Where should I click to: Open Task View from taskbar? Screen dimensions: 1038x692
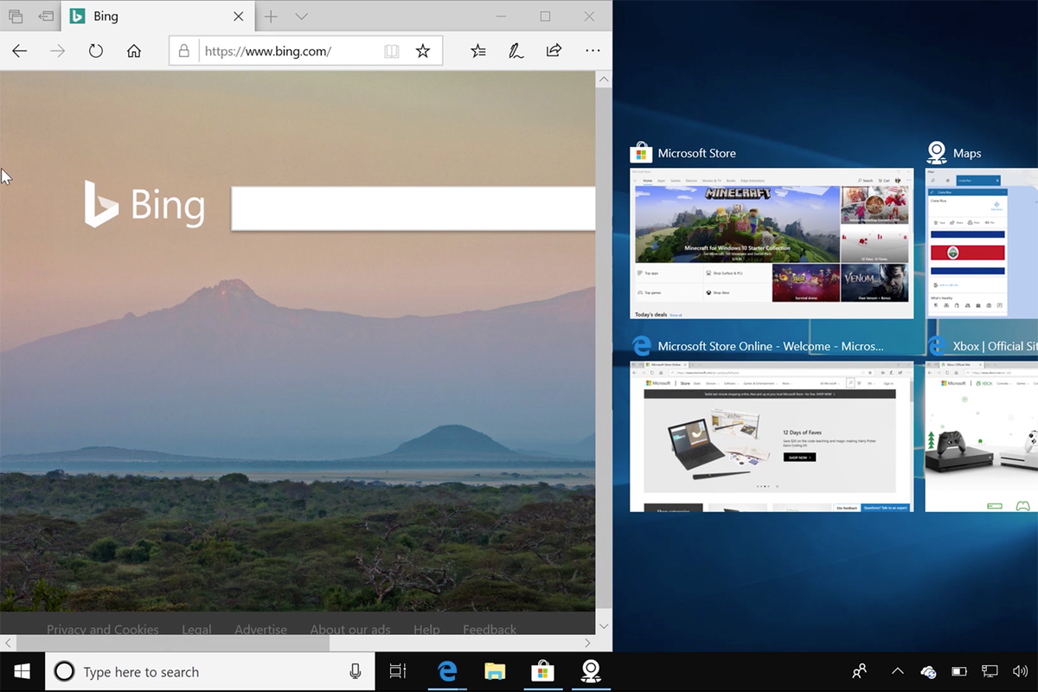point(398,672)
